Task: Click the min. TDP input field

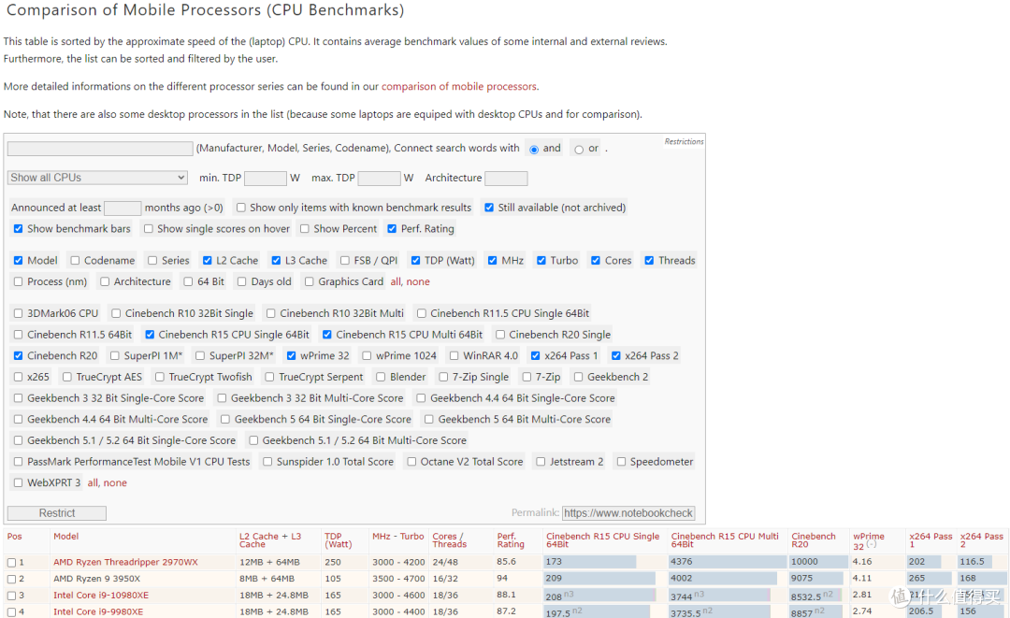Action: [266, 178]
